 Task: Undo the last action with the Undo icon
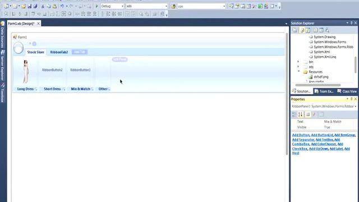pos(62,6)
